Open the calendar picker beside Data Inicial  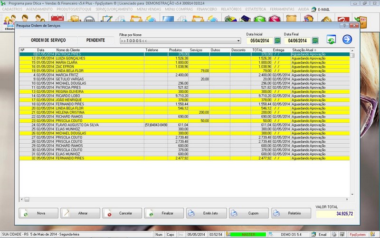[277, 40]
